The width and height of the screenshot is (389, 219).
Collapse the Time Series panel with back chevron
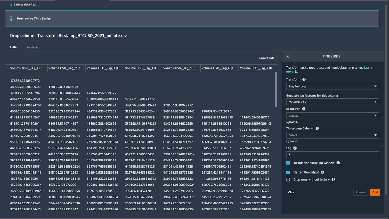tap(288, 56)
